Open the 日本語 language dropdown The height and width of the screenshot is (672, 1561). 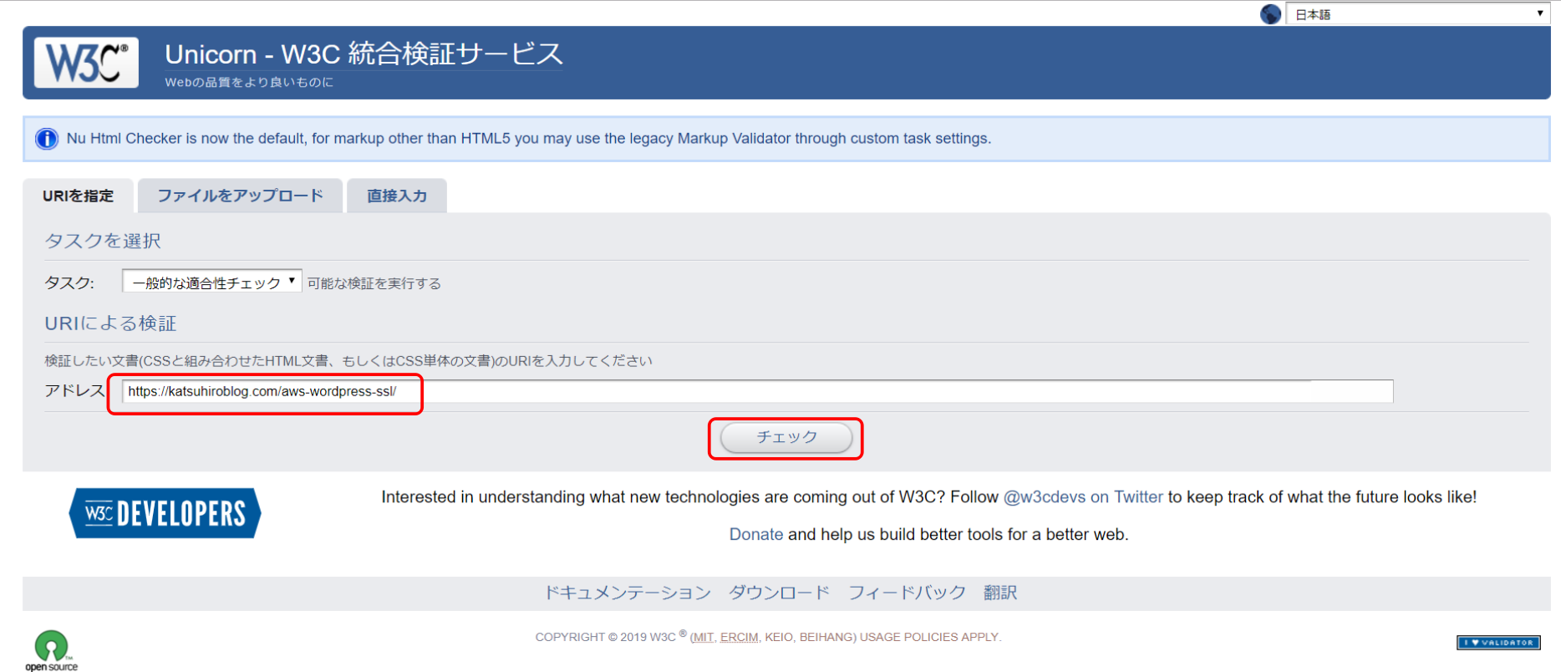pyautogui.click(x=1417, y=14)
